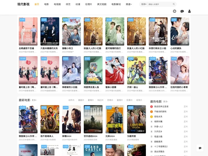Image resolution: width=208 pixels, height=156 pixels.
Task: Filter latest movies by 剧情片
Action: tap(120, 100)
